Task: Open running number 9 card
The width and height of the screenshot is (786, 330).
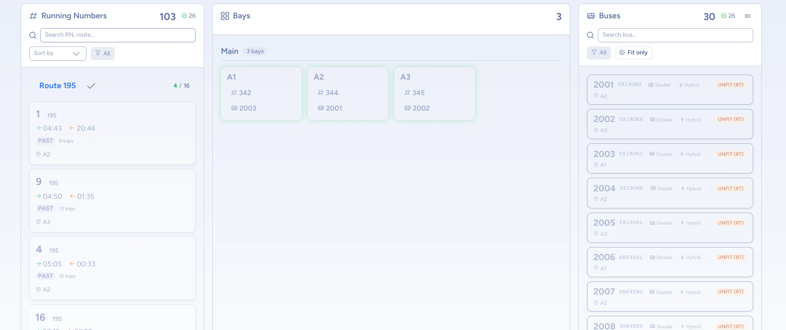Action: 112,201
